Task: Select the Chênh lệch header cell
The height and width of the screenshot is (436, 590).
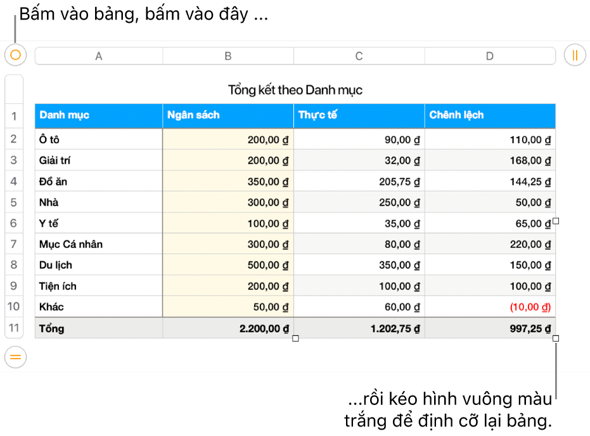Action: 490,116
